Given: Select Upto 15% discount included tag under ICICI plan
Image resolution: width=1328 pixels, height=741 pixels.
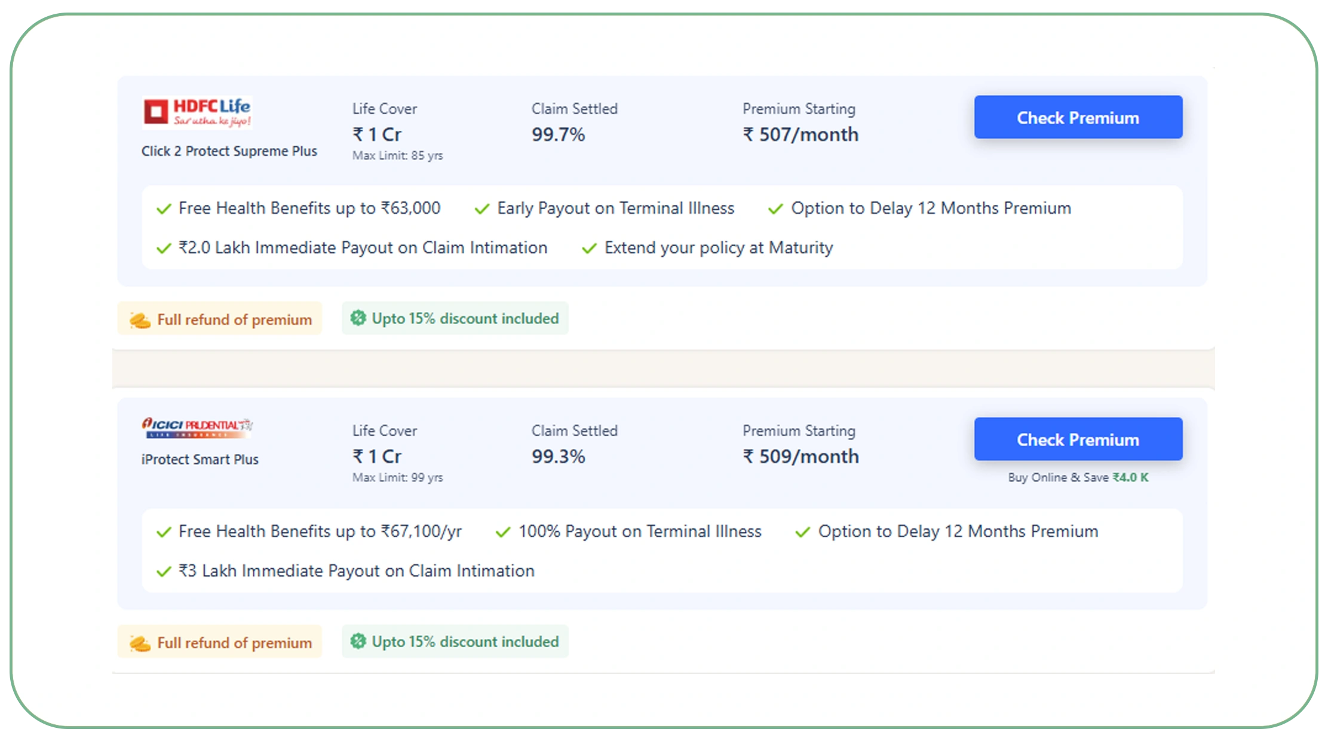Looking at the screenshot, I should click(x=455, y=641).
